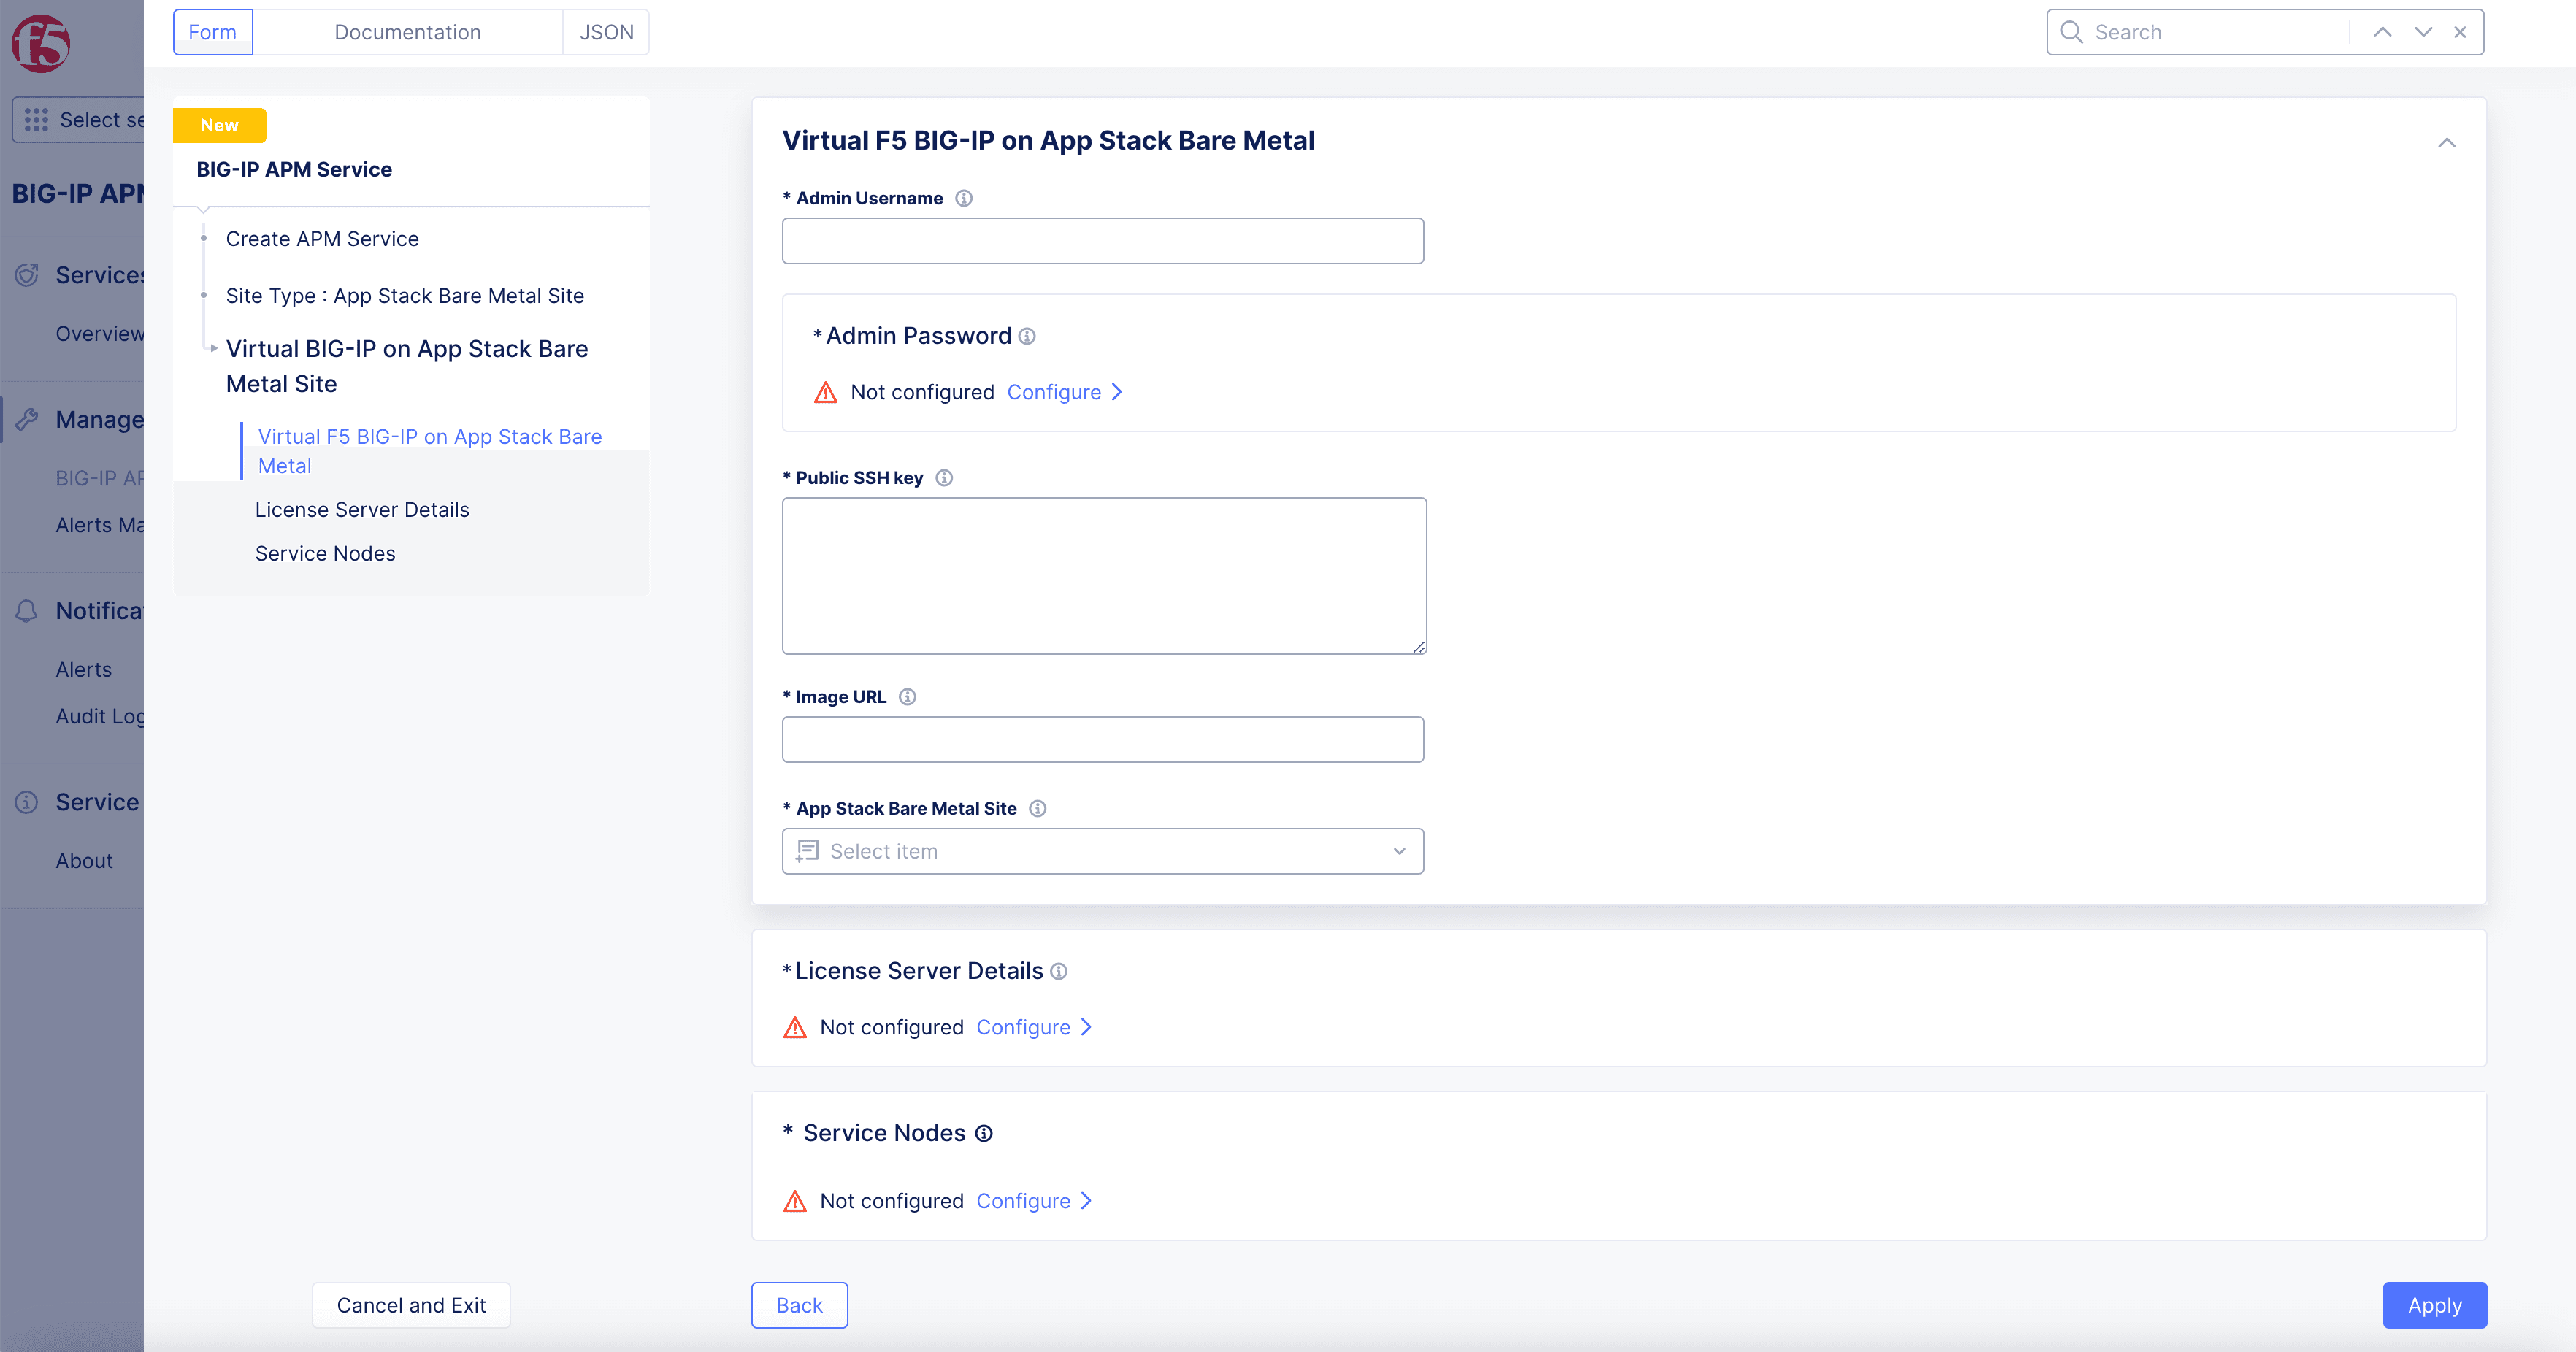Select Site Type App Stack Bare Metal Site
Viewport: 2576px width, 1352px height.
[405, 296]
